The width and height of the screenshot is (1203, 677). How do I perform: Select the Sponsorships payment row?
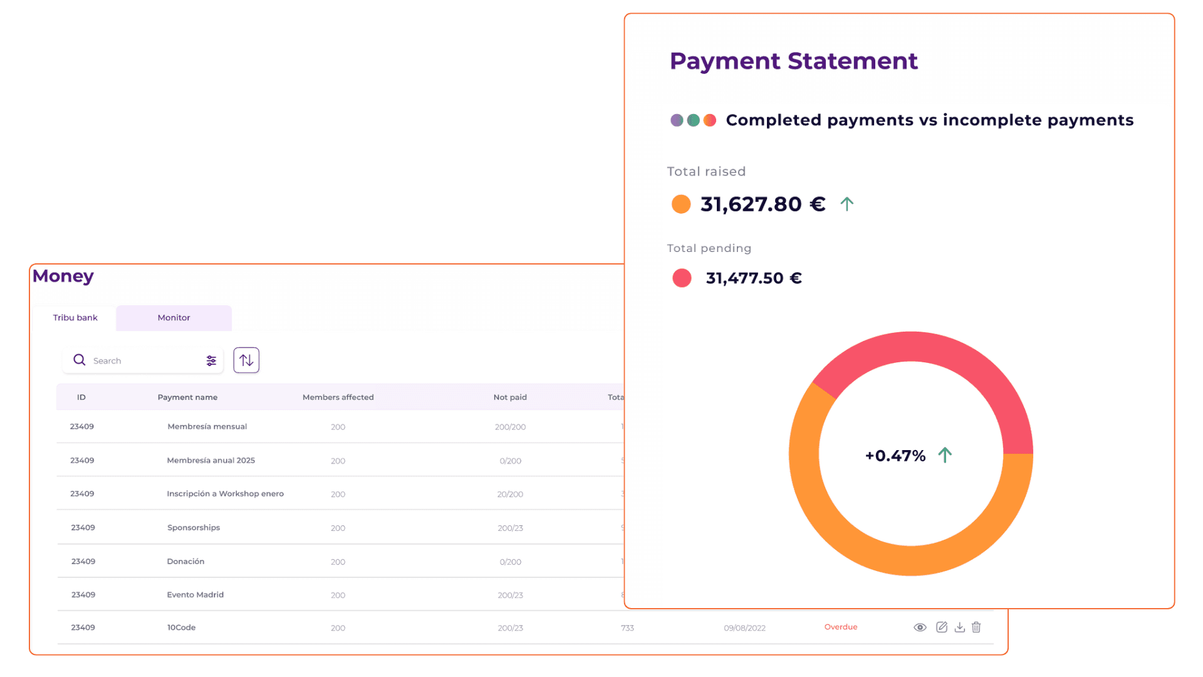[194, 528]
